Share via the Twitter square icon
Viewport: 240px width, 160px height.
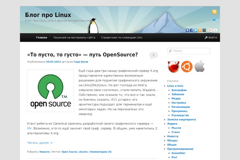pos(196,30)
